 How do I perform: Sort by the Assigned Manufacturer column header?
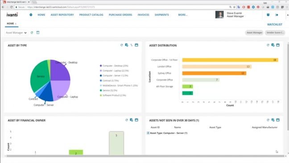tap(264, 127)
